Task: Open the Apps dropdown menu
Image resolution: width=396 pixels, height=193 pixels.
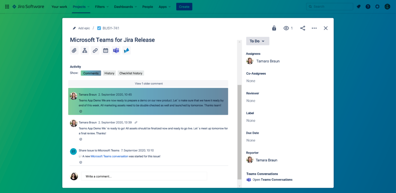Action: pos(165,7)
